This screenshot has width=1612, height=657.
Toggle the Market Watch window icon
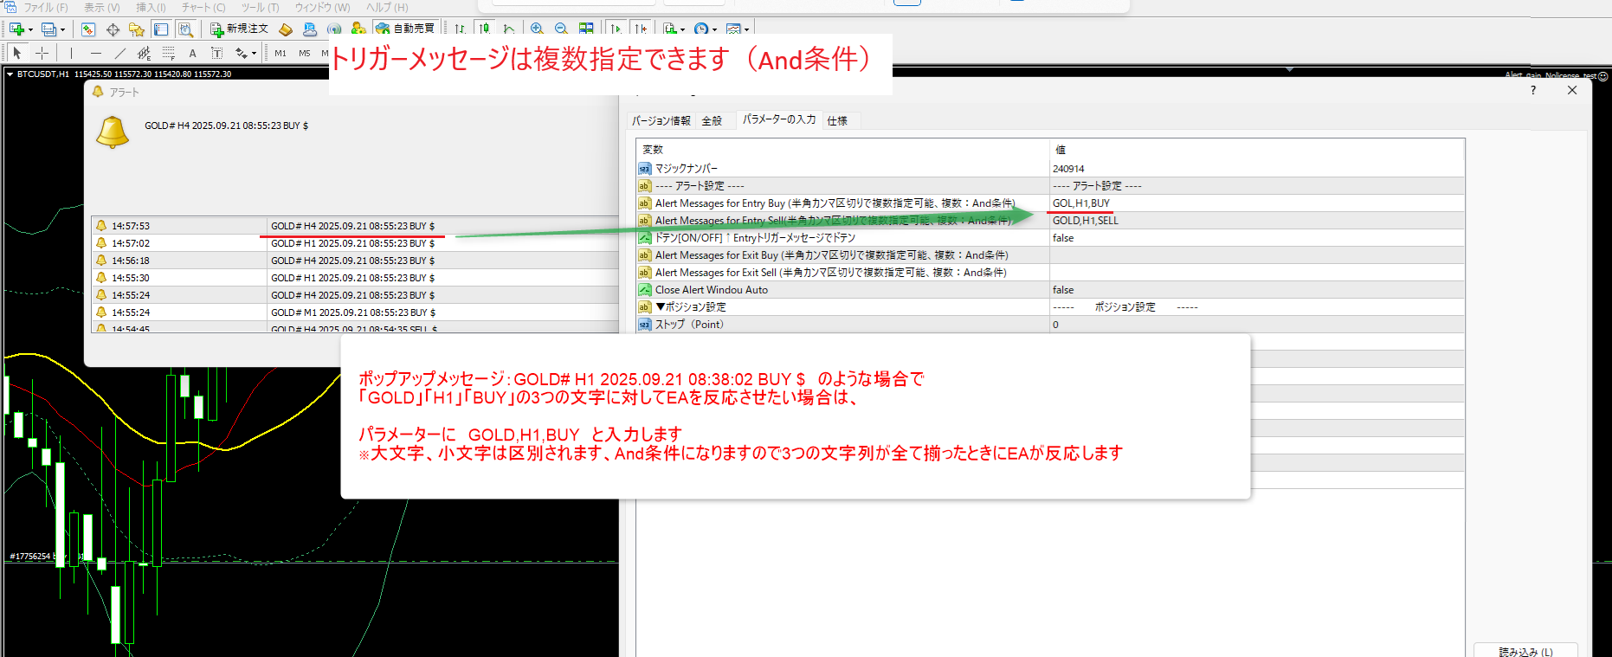click(88, 29)
